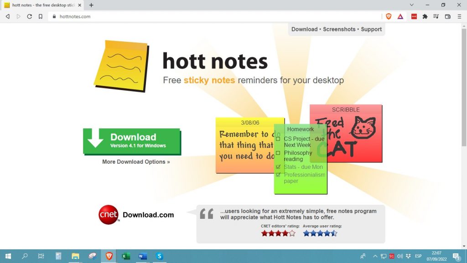Open the Brave hamburger menu
This screenshot has height=263, width=467.
point(460,16)
